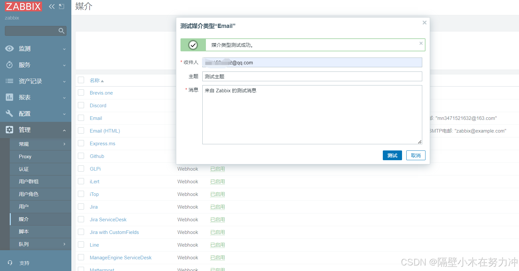Click the GLPi 已启用 status link
This screenshot has height=271, width=519.
click(x=218, y=169)
